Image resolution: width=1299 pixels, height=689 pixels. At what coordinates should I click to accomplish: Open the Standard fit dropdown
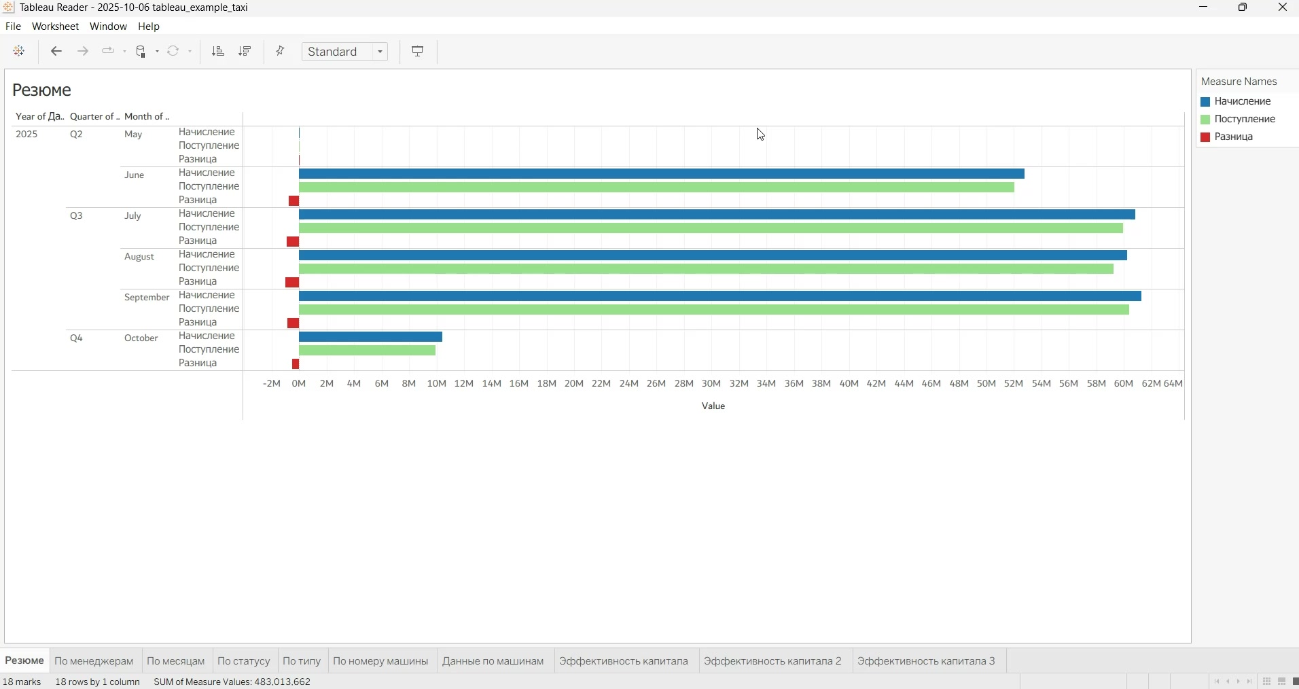[345, 52]
